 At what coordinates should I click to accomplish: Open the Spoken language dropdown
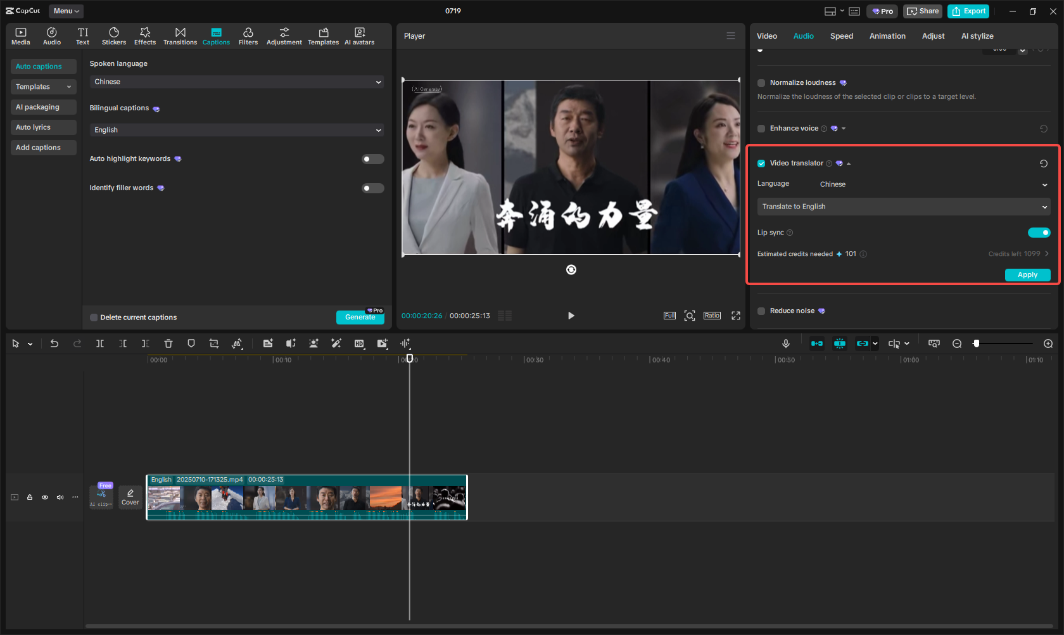coord(236,81)
